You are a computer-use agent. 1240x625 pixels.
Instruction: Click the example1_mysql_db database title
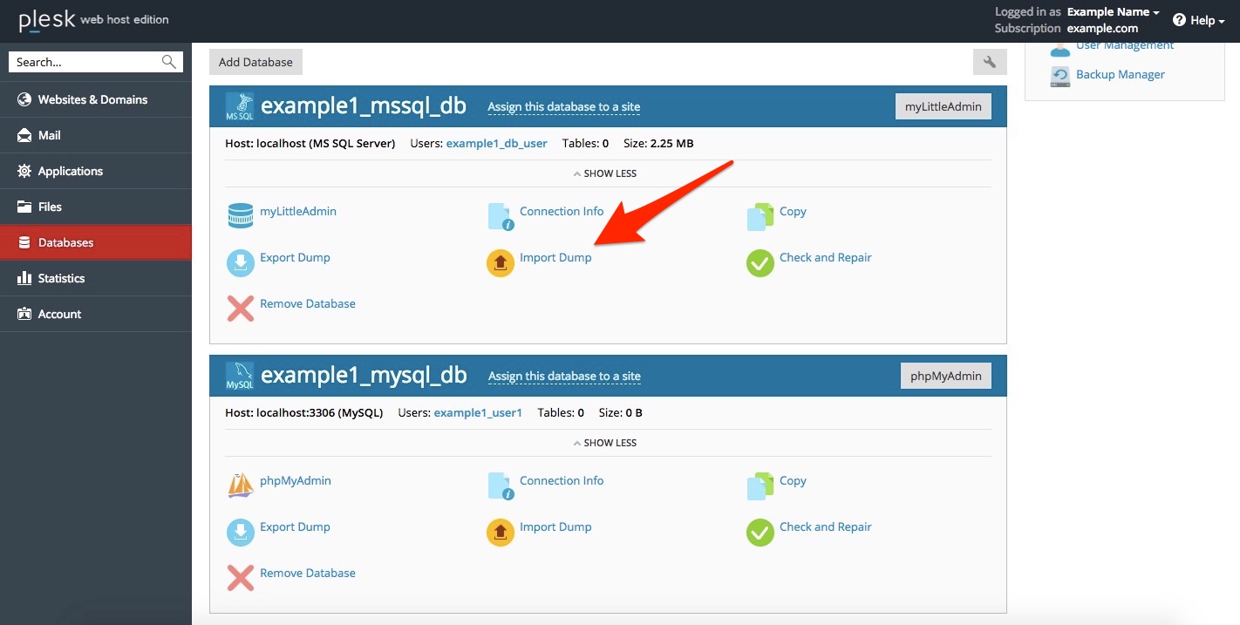[365, 376]
